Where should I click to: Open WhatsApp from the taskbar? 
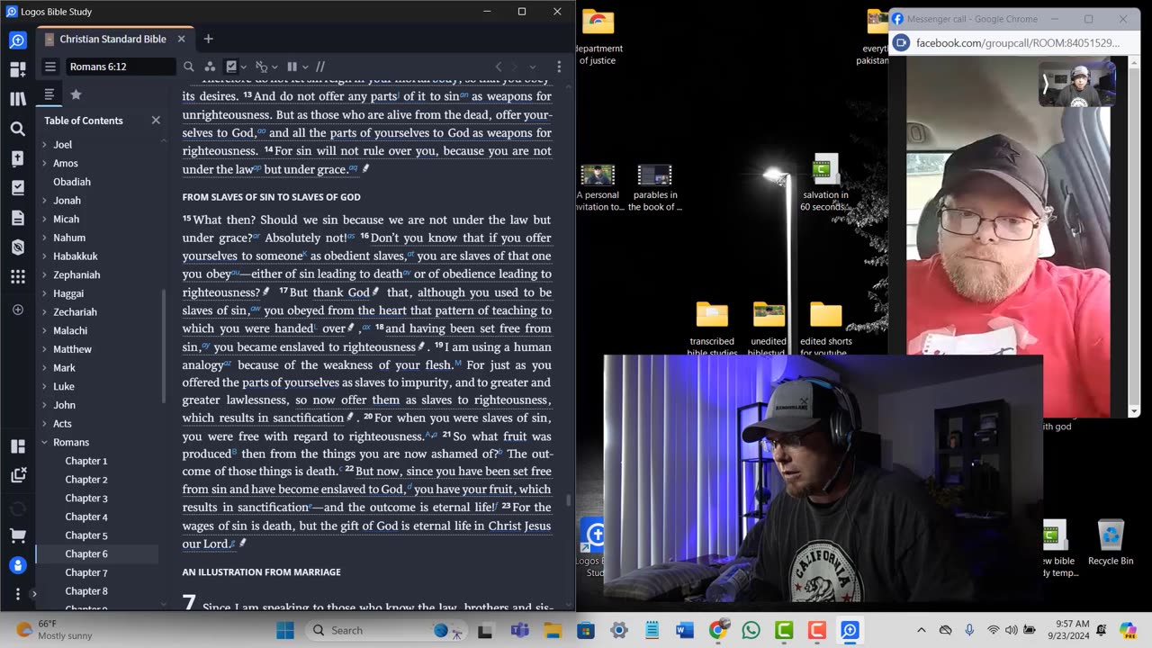pyautogui.click(x=751, y=630)
